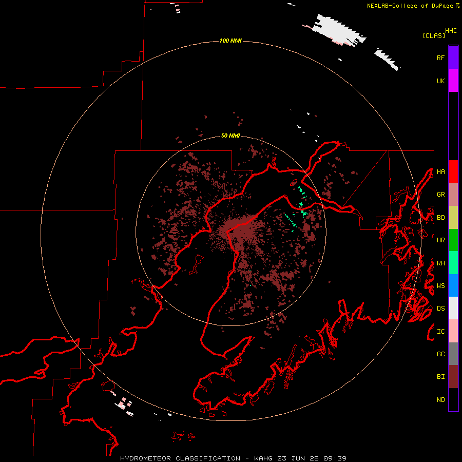Click the large white dry snow echo

point(339,30)
